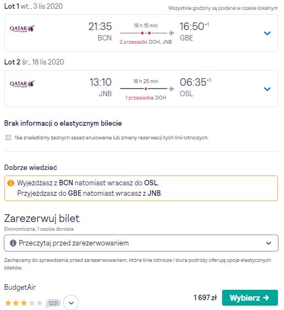This screenshot has width=284, height=310.
Task: Click the BudgetAir star rating
Action: pos(24,303)
